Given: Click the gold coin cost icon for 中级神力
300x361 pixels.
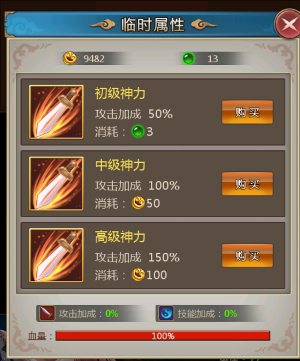Looking at the screenshot, I should click(138, 203).
